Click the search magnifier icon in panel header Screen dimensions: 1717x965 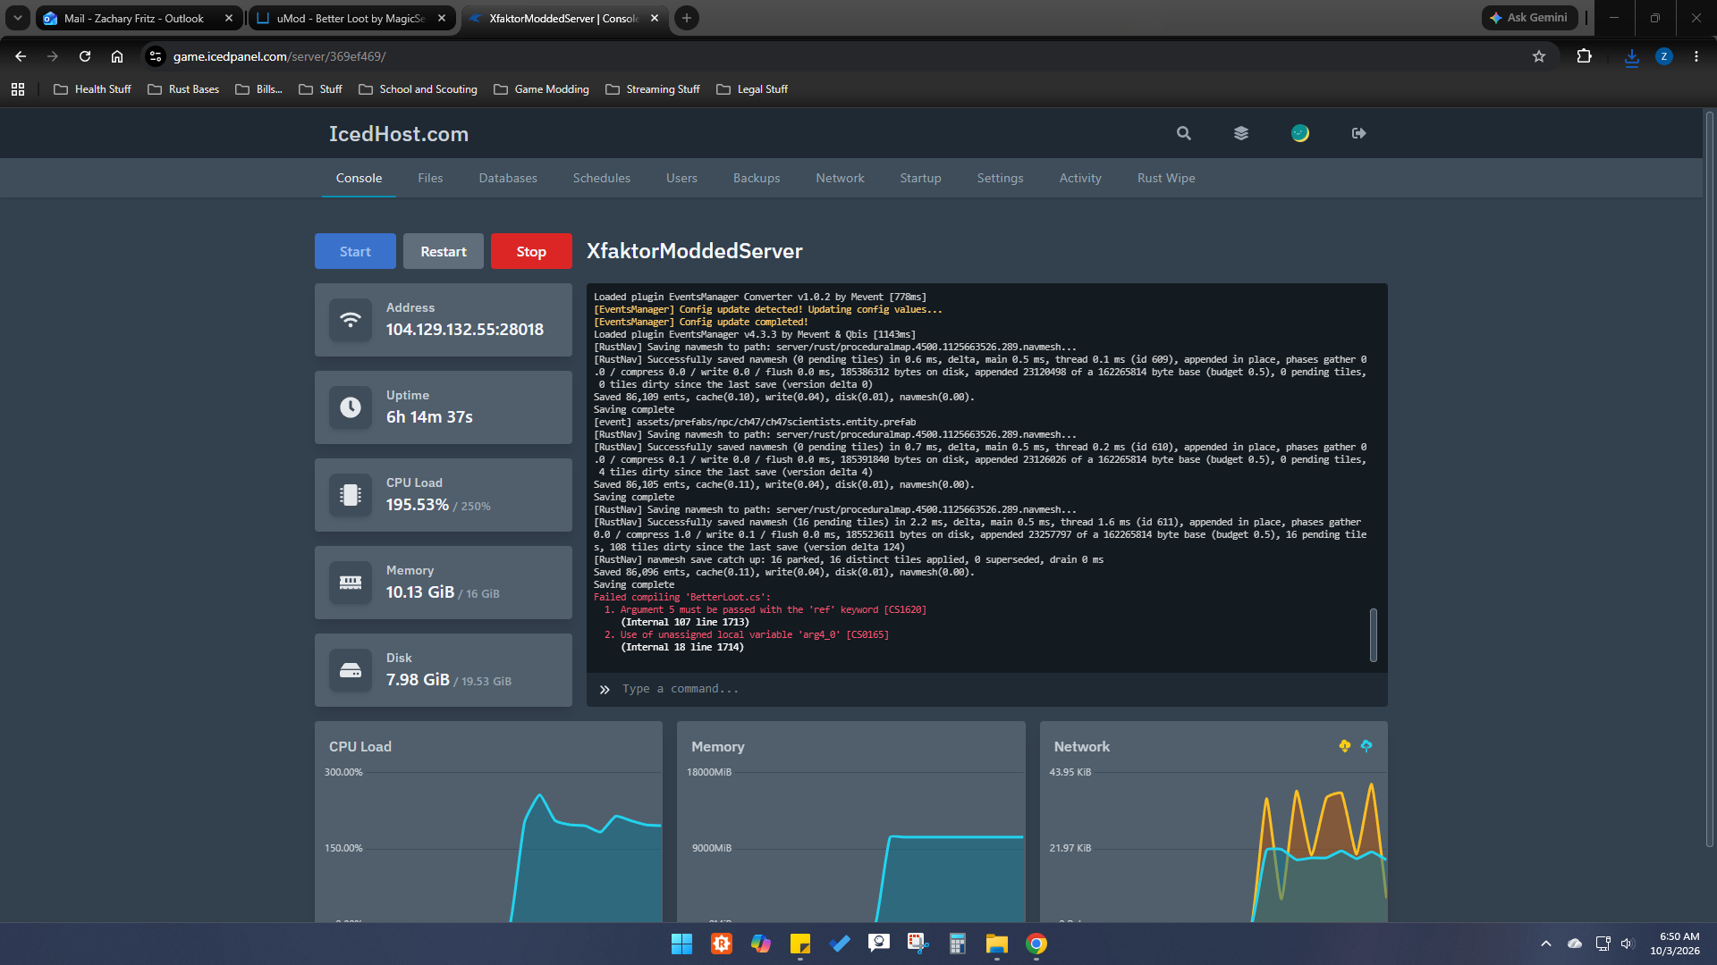tap(1183, 133)
